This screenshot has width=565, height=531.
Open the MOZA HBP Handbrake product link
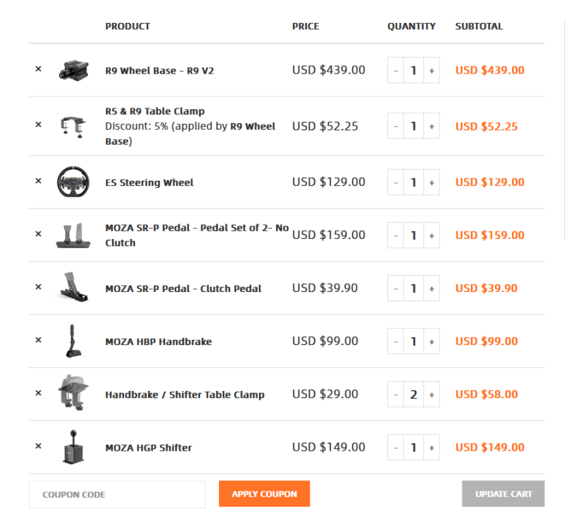tap(158, 341)
